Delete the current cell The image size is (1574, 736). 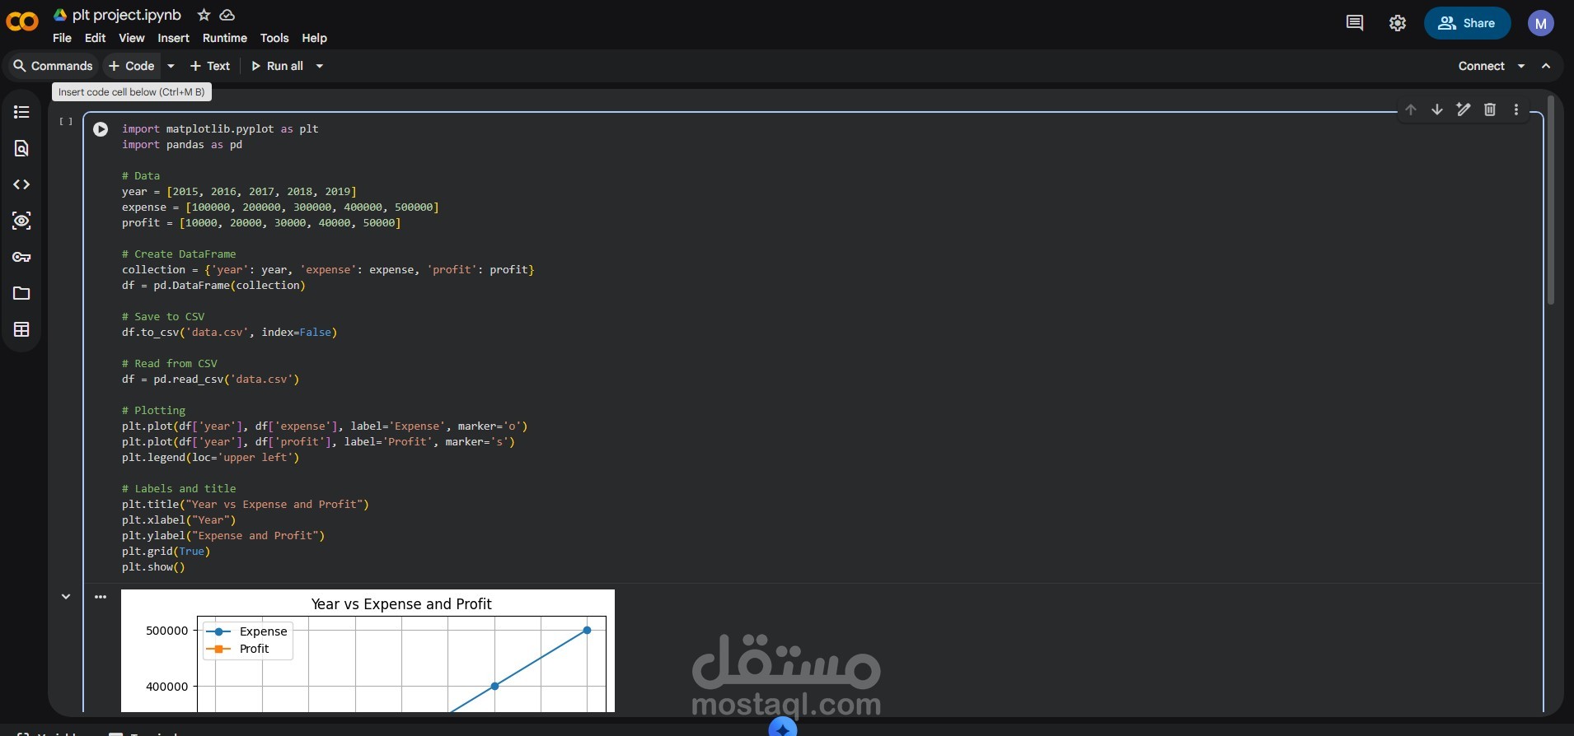coord(1490,109)
